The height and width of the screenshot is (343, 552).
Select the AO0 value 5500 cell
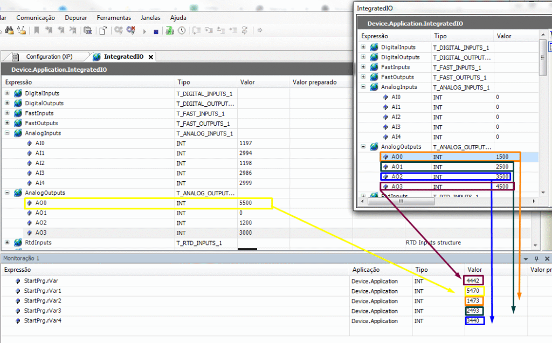[x=254, y=203]
